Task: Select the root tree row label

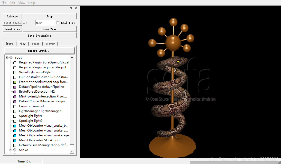Action: click(x=18, y=58)
